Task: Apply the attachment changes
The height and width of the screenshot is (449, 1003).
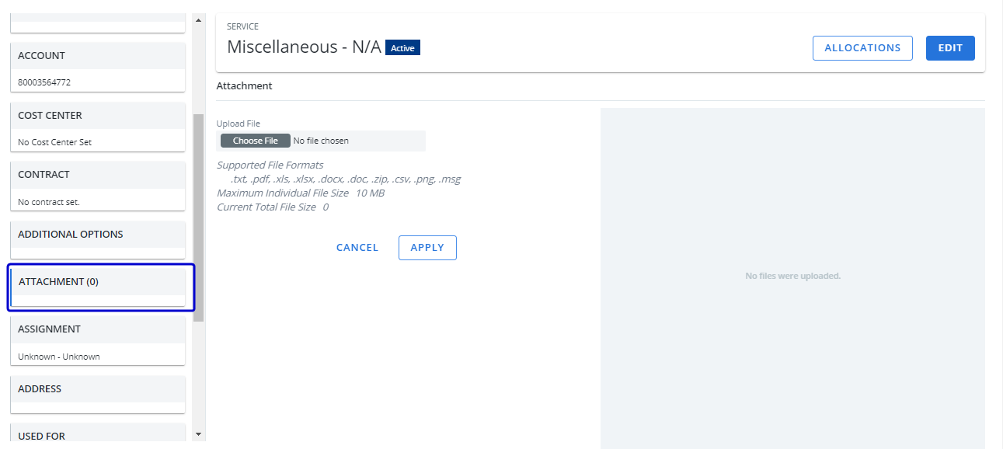Action: pyautogui.click(x=427, y=248)
